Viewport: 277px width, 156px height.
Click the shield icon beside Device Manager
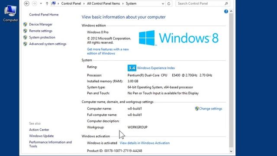[x=25, y=24]
